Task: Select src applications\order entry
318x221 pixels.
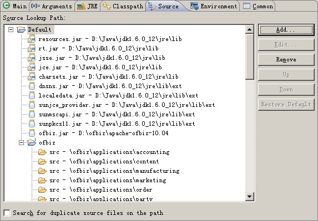Action: [x=101, y=189]
